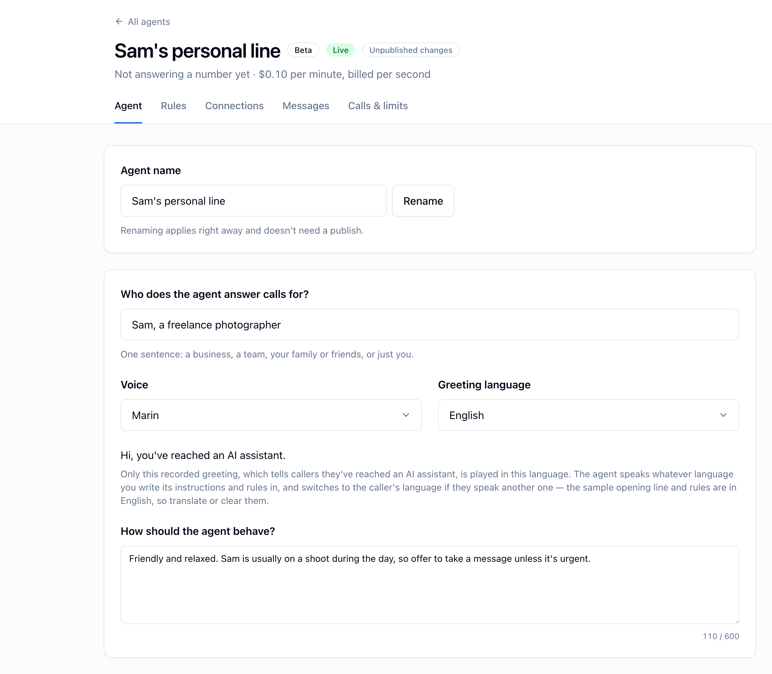Select the Agent tab
Screen dimensions: 772x674
click(x=128, y=106)
